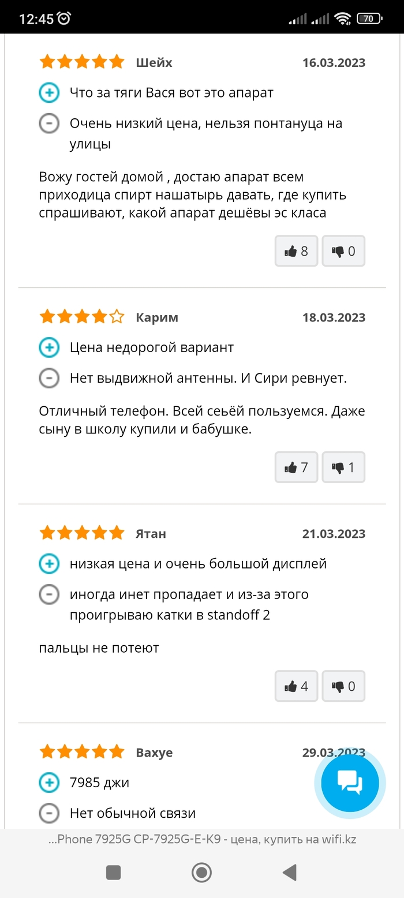Click the plus icon beside 'Цена недорогой вариант'
The width and height of the screenshot is (404, 898).
(x=49, y=347)
